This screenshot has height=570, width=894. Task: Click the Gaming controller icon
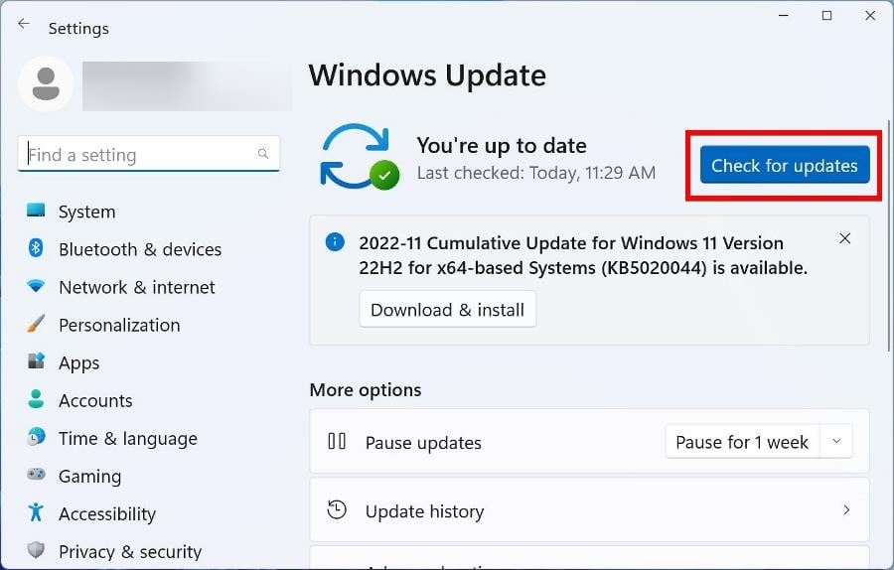tap(36, 475)
